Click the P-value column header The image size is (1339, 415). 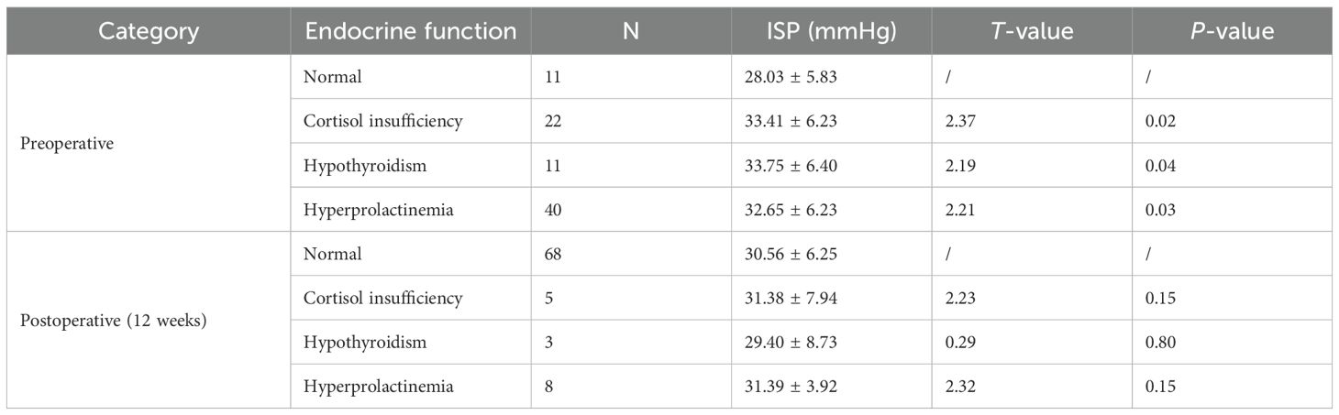pos(1232,31)
